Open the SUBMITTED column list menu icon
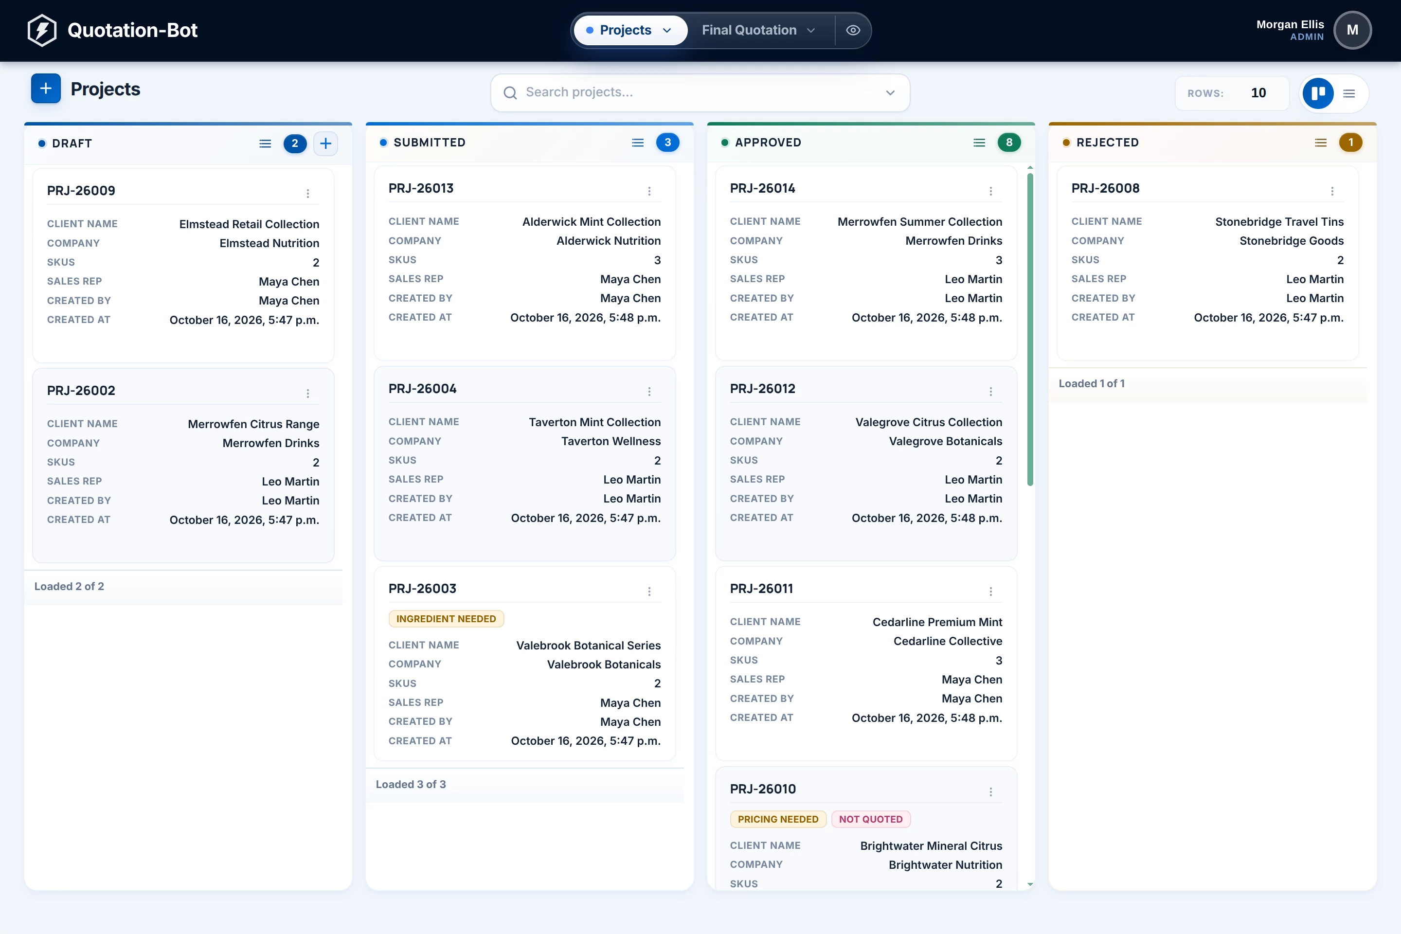The image size is (1401, 934). click(638, 143)
